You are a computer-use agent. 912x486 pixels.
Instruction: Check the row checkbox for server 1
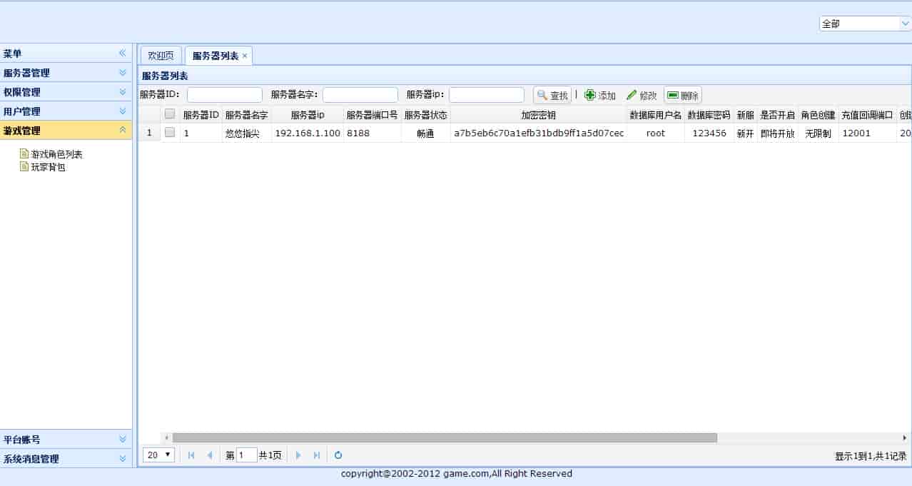coord(170,133)
